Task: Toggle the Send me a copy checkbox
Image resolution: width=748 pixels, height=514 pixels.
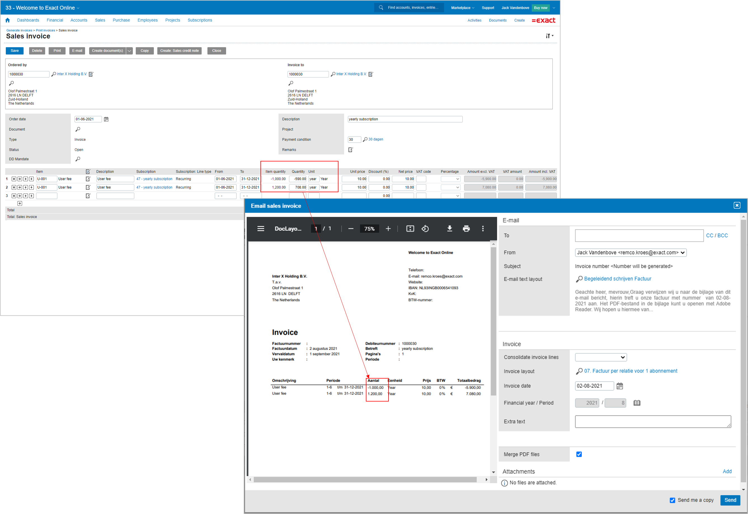Action: (x=672, y=500)
